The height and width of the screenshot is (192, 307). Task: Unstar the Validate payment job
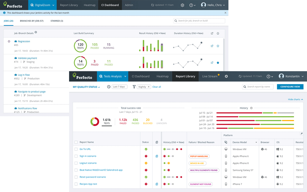coord(218,63)
